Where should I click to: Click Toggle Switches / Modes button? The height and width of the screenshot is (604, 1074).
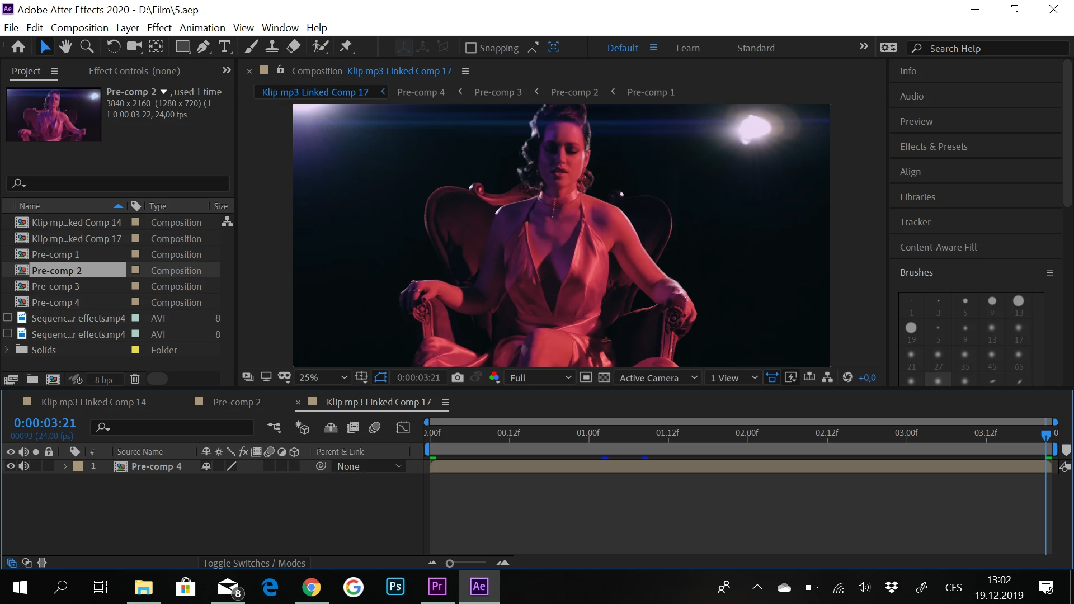coord(254,563)
